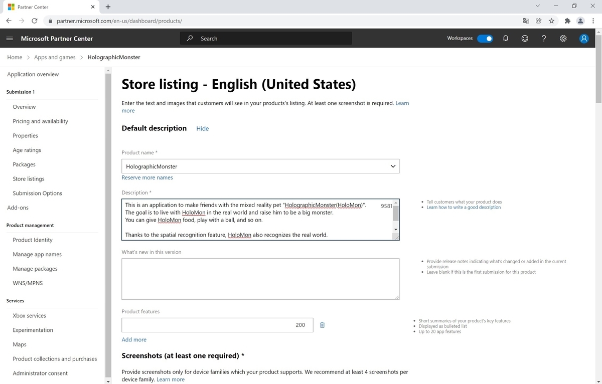Screen dimensions: 602x384
Task: Click the translate page icon
Action: [525, 21]
